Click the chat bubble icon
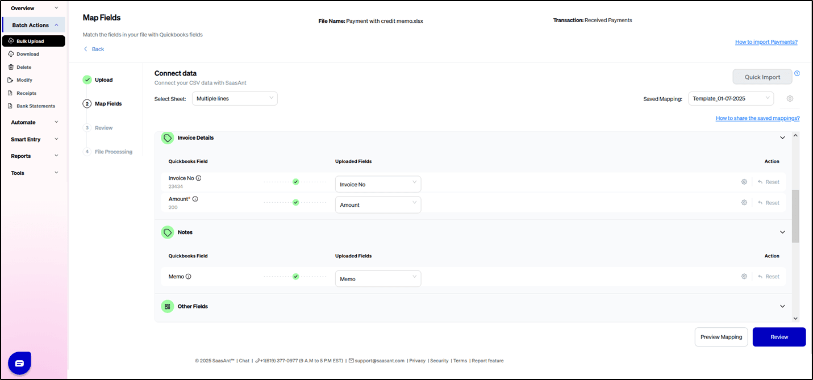813x380 pixels. 19,363
